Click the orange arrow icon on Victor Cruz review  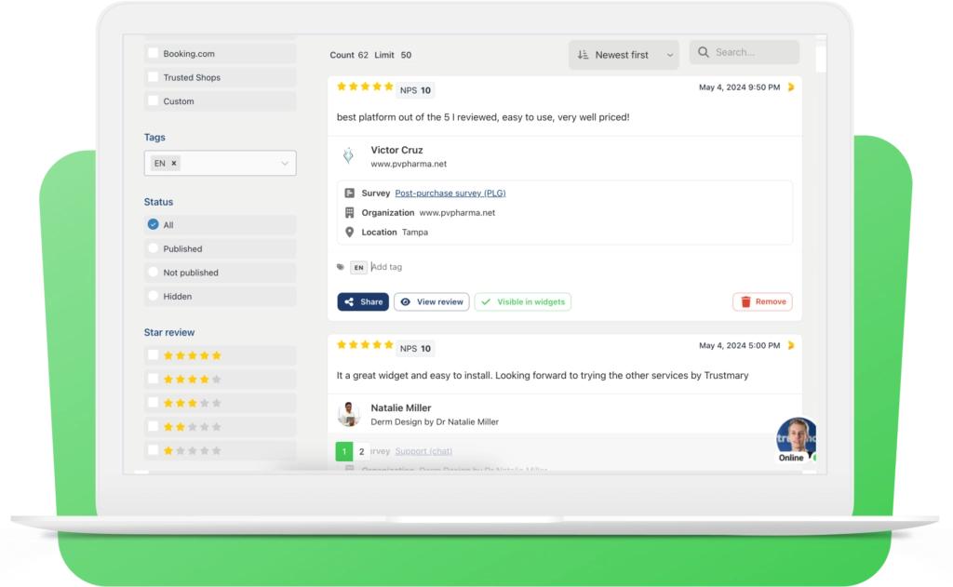(x=791, y=87)
